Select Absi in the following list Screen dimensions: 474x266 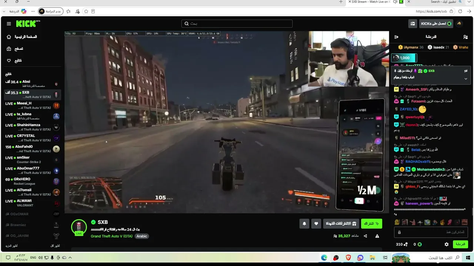click(33, 84)
